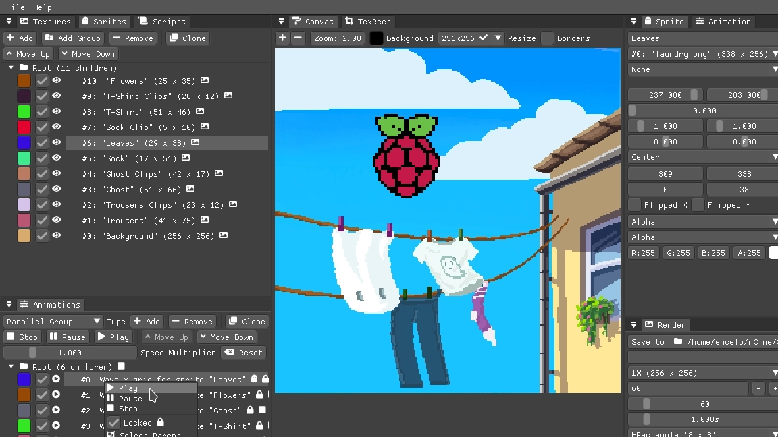Click the Root folder icon in sprites tree
Viewport: 778px width, 437px height.
24,67
